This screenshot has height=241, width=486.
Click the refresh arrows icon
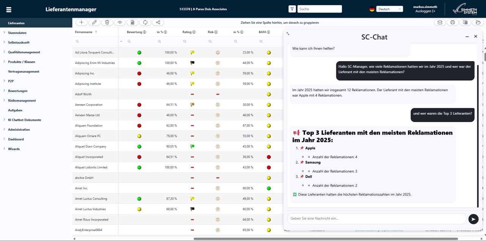(145, 22)
